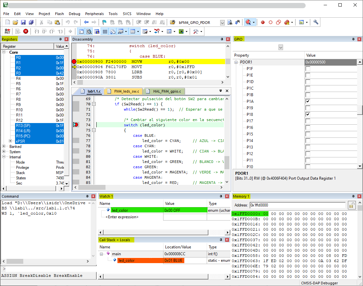Click the Memory 1 address input field
Image resolution: width=363 pixels, height=286 pixels.
(x=297, y=205)
